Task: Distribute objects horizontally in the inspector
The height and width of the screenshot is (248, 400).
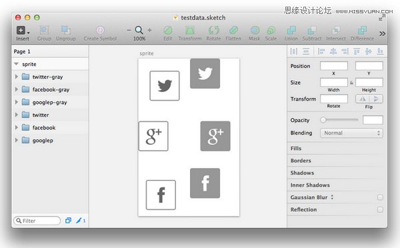Action: click(294, 51)
